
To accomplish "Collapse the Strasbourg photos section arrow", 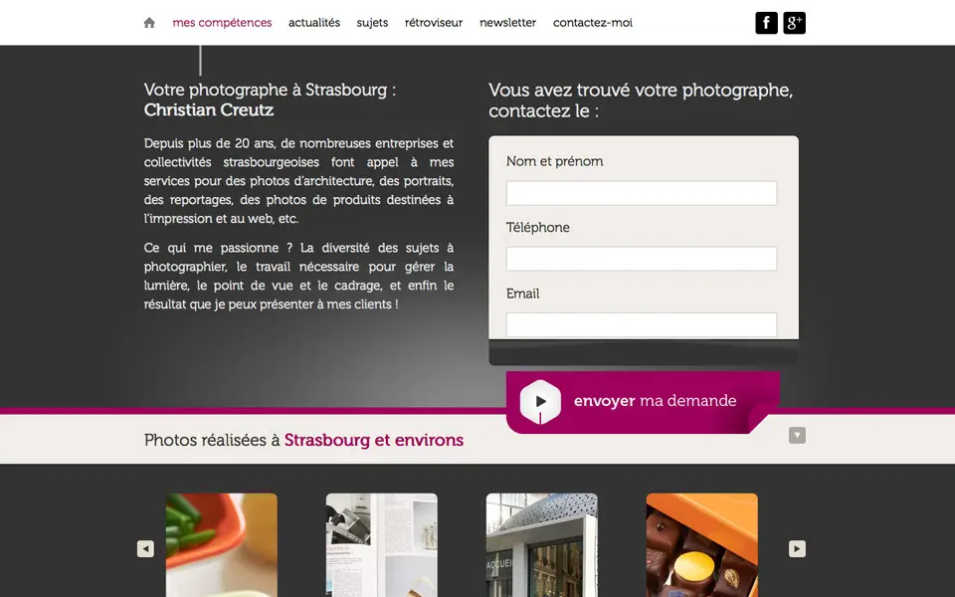I will 797,435.
